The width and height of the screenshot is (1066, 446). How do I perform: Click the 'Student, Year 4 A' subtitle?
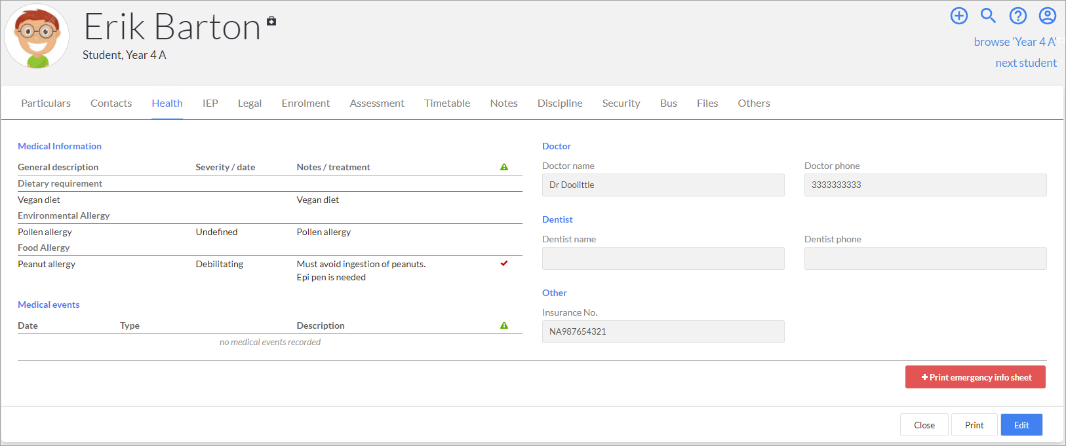click(125, 55)
